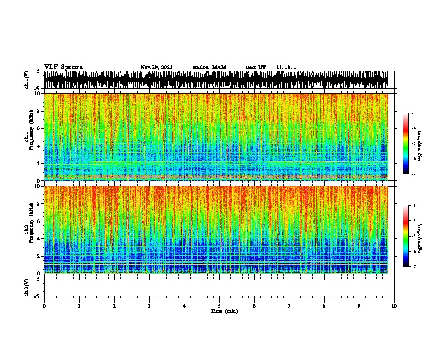Click the "9" tick on the time axis
The width and height of the screenshot is (444, 343).
point(359,306)
